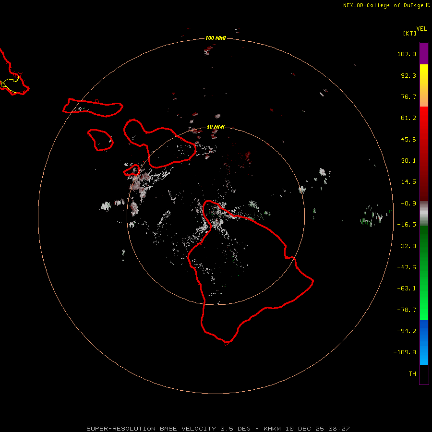The height and width of the screenshot is (432, 432).
Task: Click the 92.3 legend value
Action: (x=408, y=75)
